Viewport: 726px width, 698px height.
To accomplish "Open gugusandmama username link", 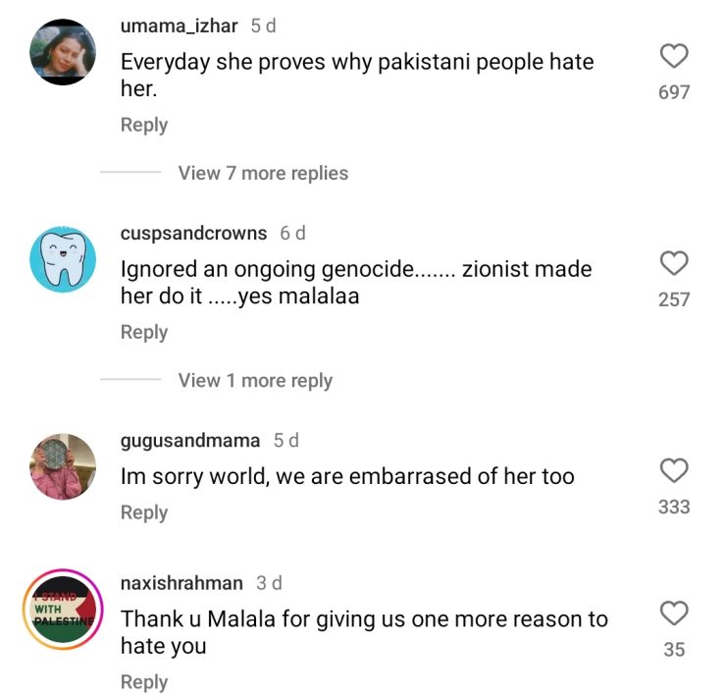I will (x=190, y=441).
